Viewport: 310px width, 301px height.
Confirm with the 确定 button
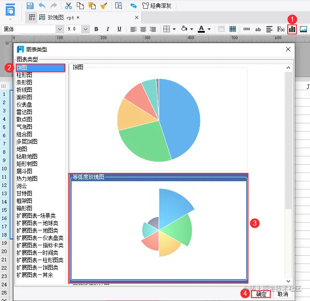[261, 294]
